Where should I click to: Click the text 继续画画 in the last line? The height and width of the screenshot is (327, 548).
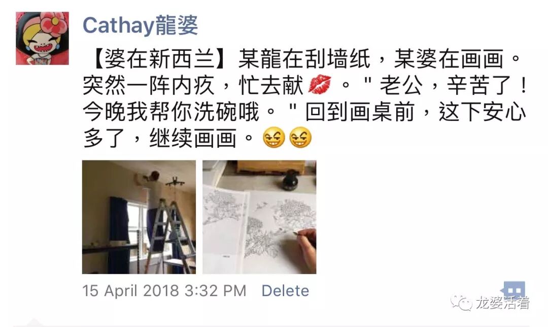pos(193,138)
